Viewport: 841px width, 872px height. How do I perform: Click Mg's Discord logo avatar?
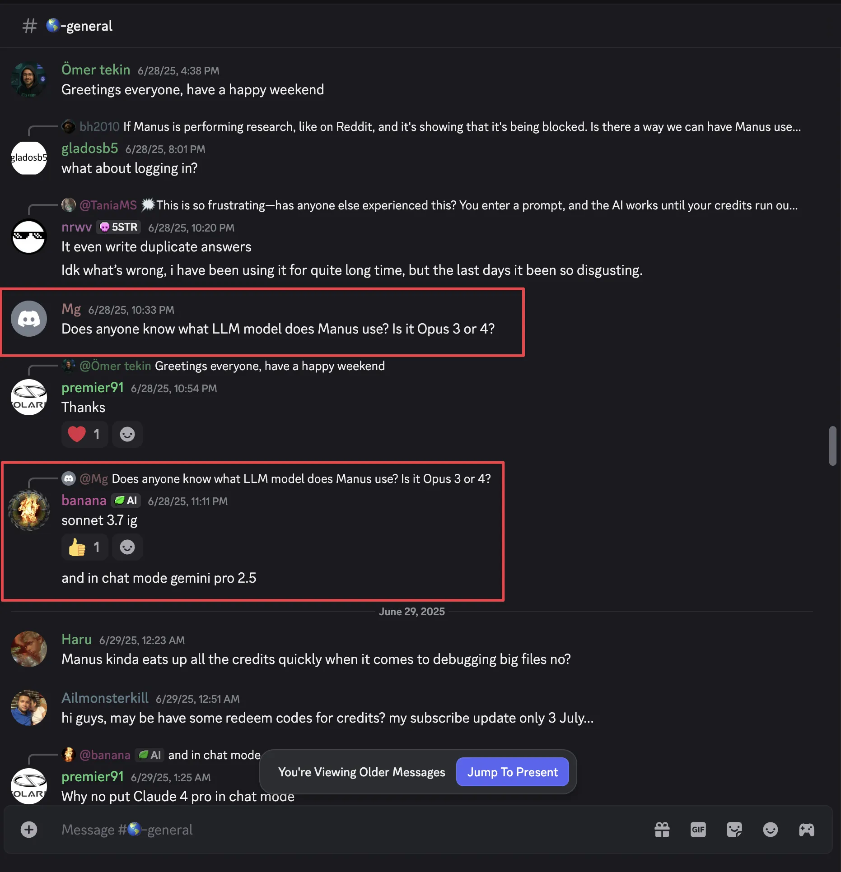[28, 319]
